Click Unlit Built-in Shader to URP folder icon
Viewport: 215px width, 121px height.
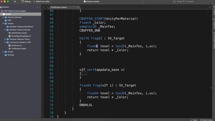click(x=8, y=42)
